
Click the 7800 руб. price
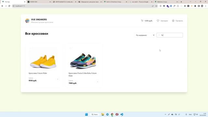[72, 83]
